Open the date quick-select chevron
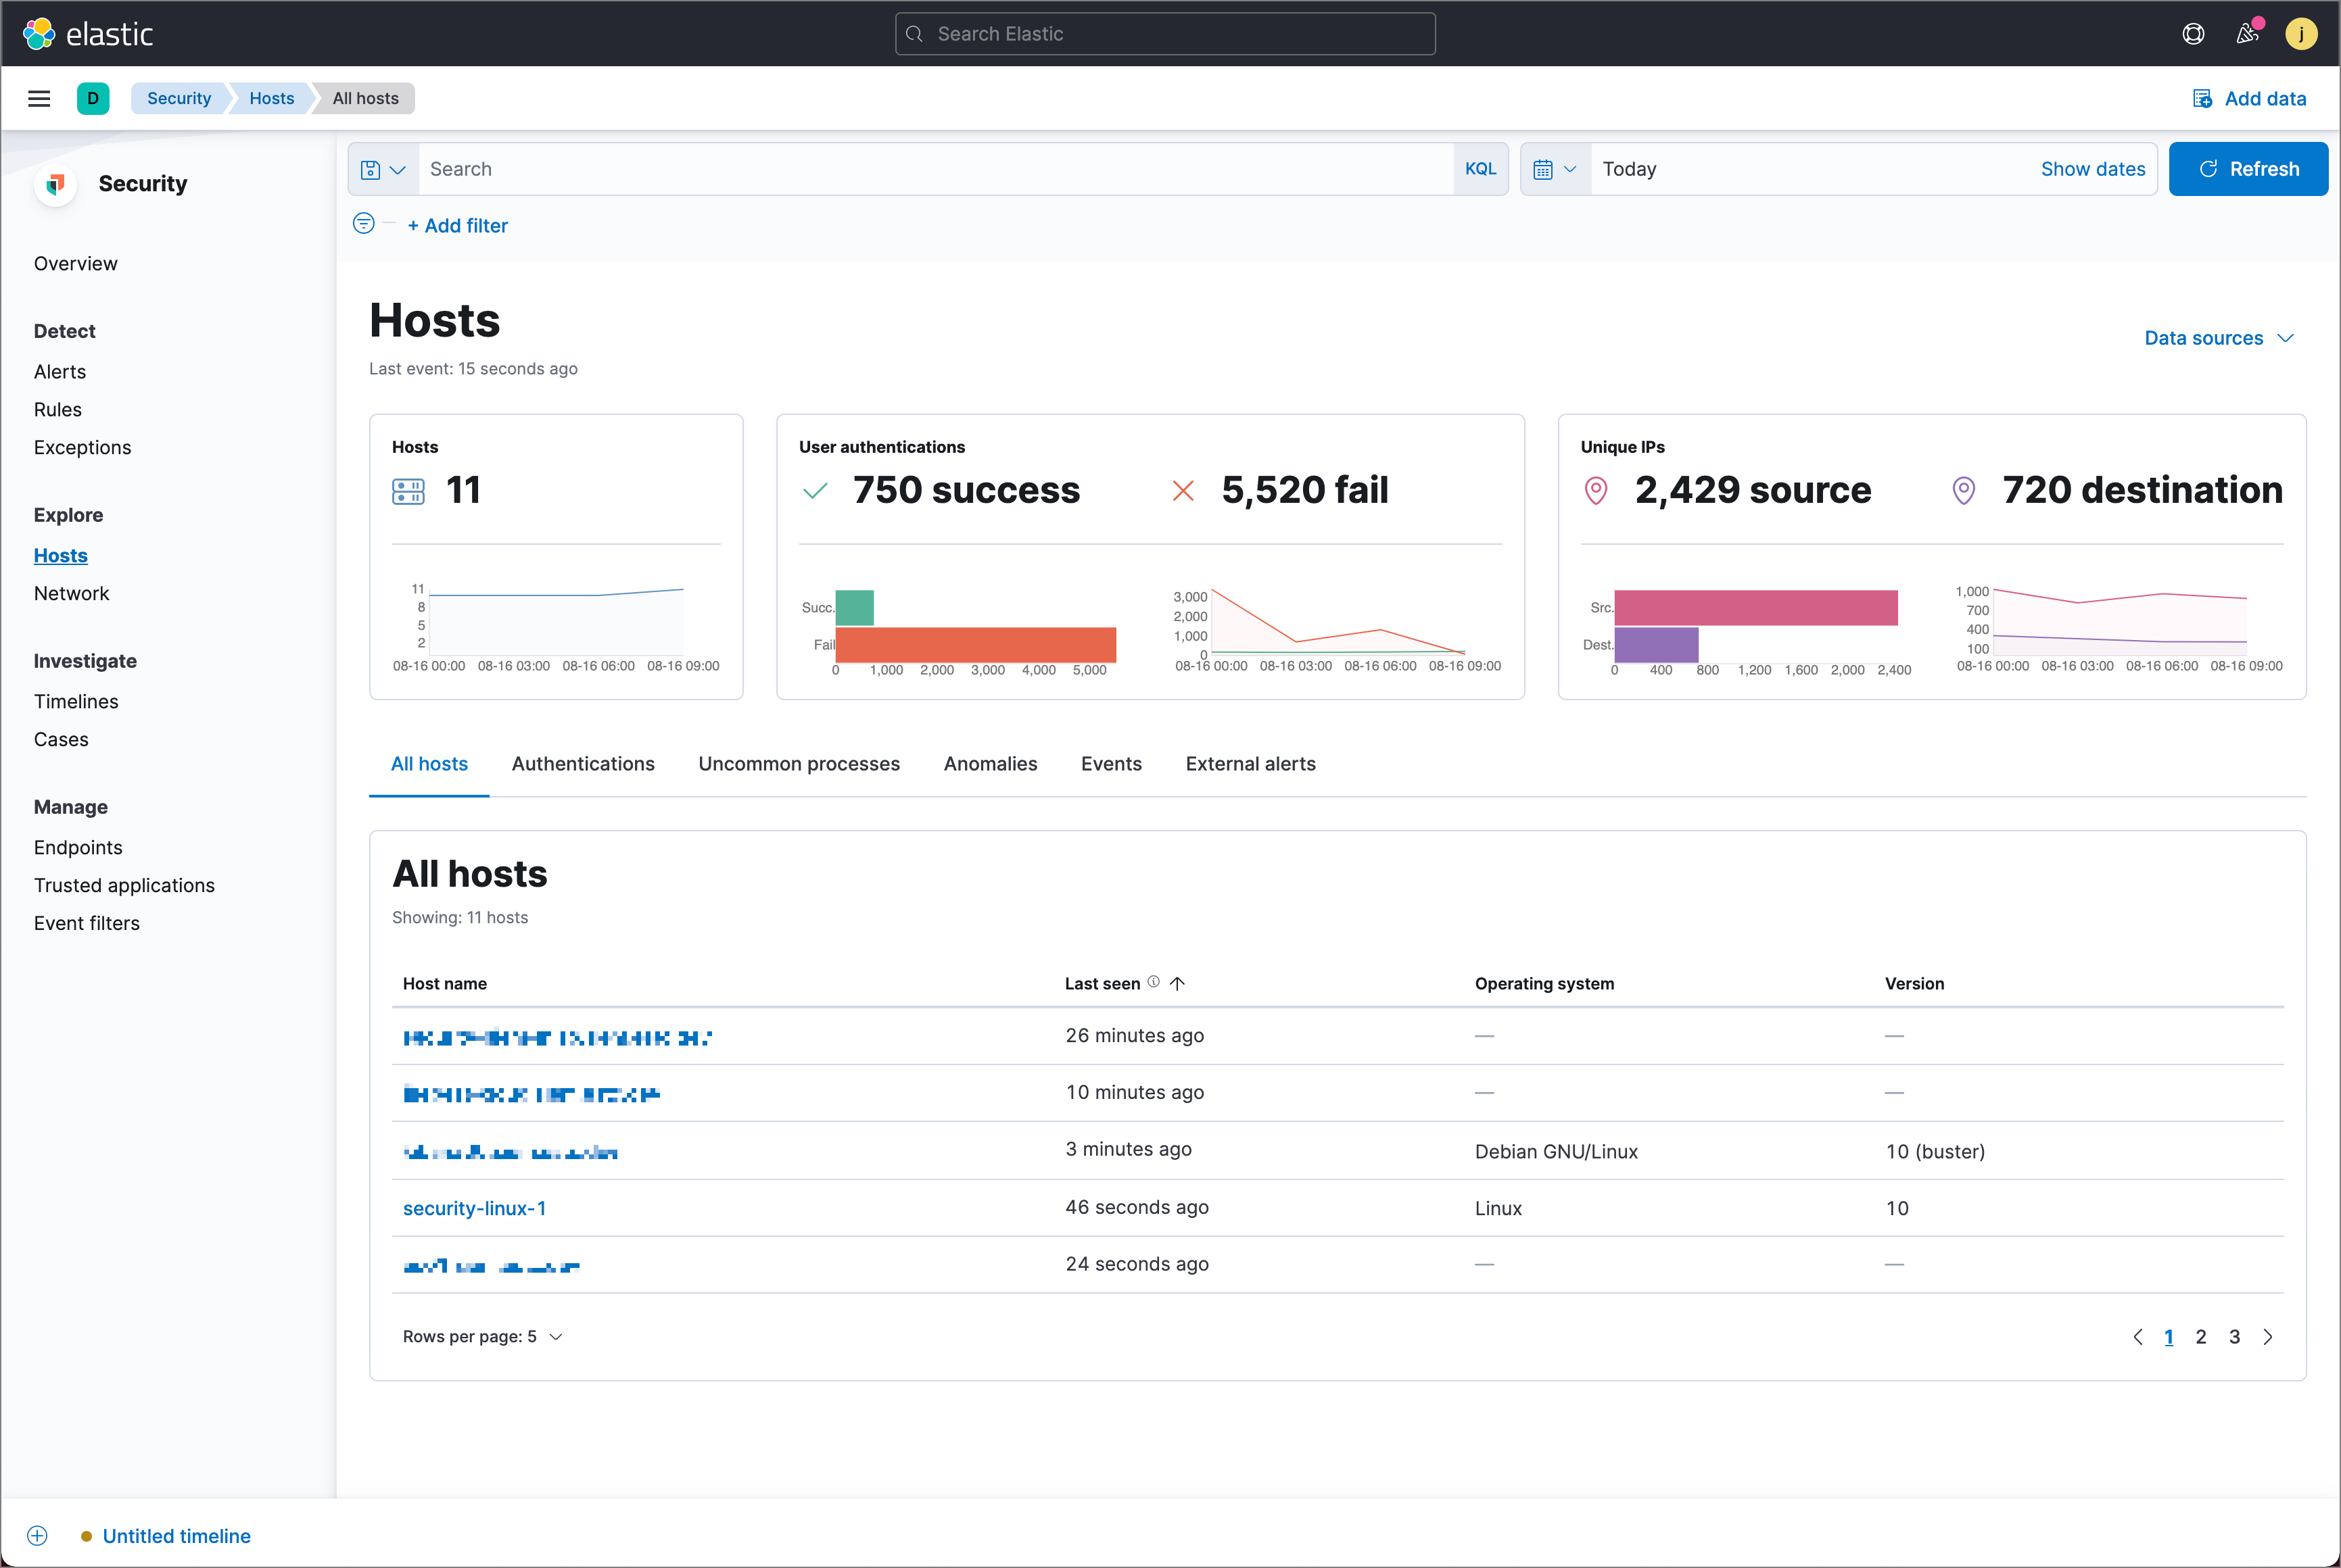The image size is (2341, 1568). click(1569, 168)
